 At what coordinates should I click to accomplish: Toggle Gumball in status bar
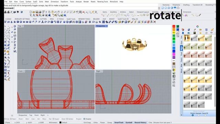(129, 123)
